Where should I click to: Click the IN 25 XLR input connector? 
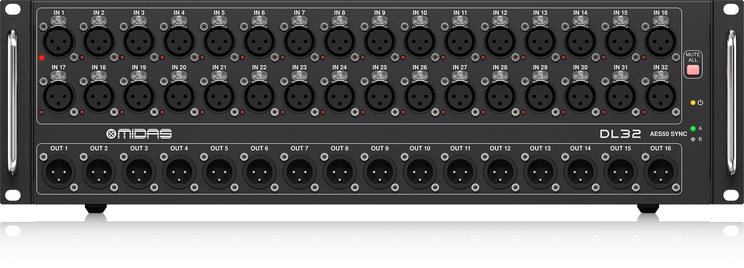pyautogui.click(x=380, y=96)
